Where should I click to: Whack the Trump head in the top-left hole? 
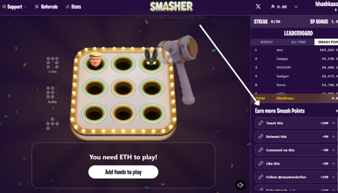tap(95, 60)
